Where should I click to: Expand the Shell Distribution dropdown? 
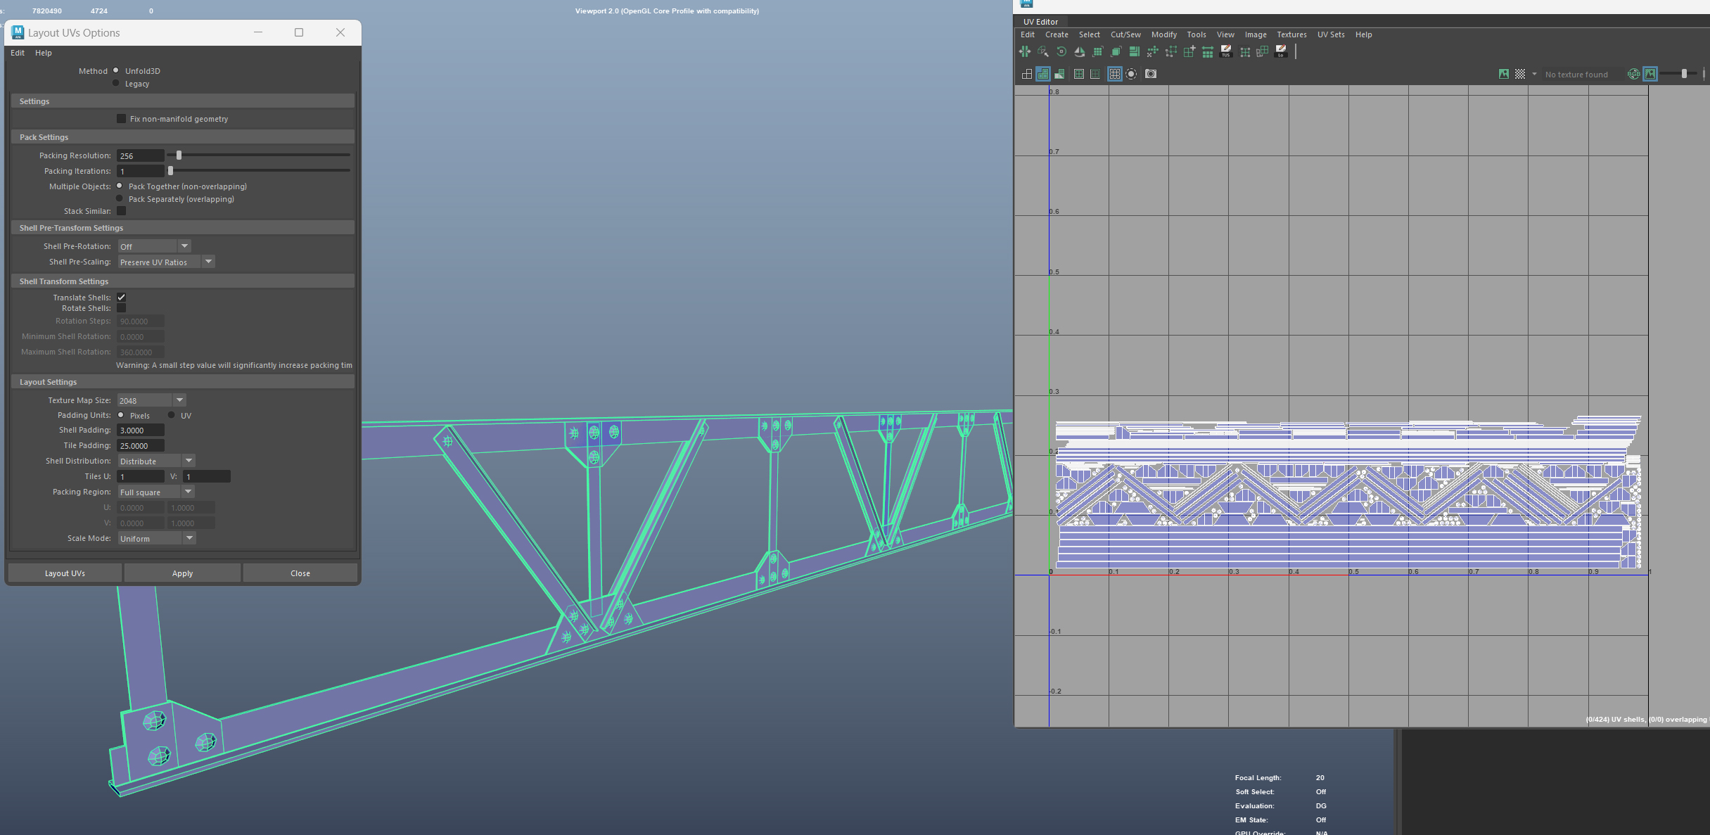189,461
